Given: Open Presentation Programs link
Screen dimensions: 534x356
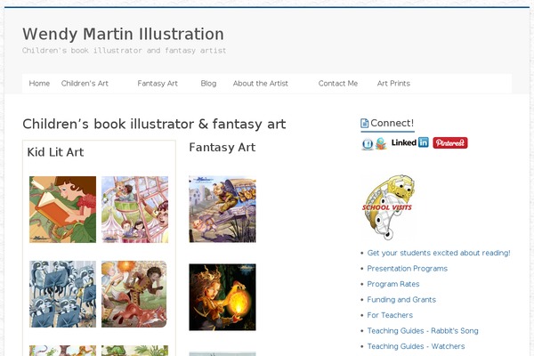Looking at the screenshot, I should coord(407,269).
